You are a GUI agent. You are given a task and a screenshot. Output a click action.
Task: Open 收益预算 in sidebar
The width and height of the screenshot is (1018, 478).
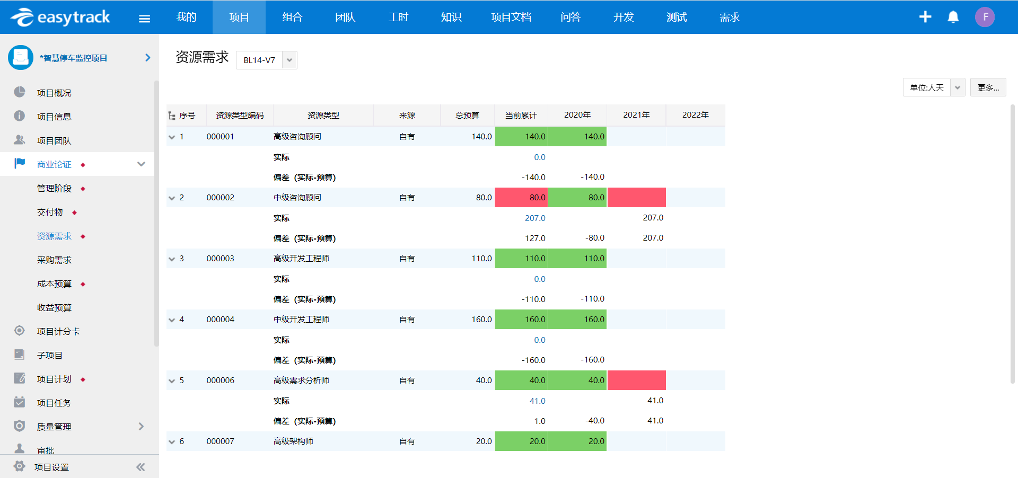[x=54, y=307]
